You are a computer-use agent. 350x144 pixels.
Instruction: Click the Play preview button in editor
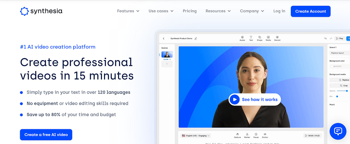(339, 39)
